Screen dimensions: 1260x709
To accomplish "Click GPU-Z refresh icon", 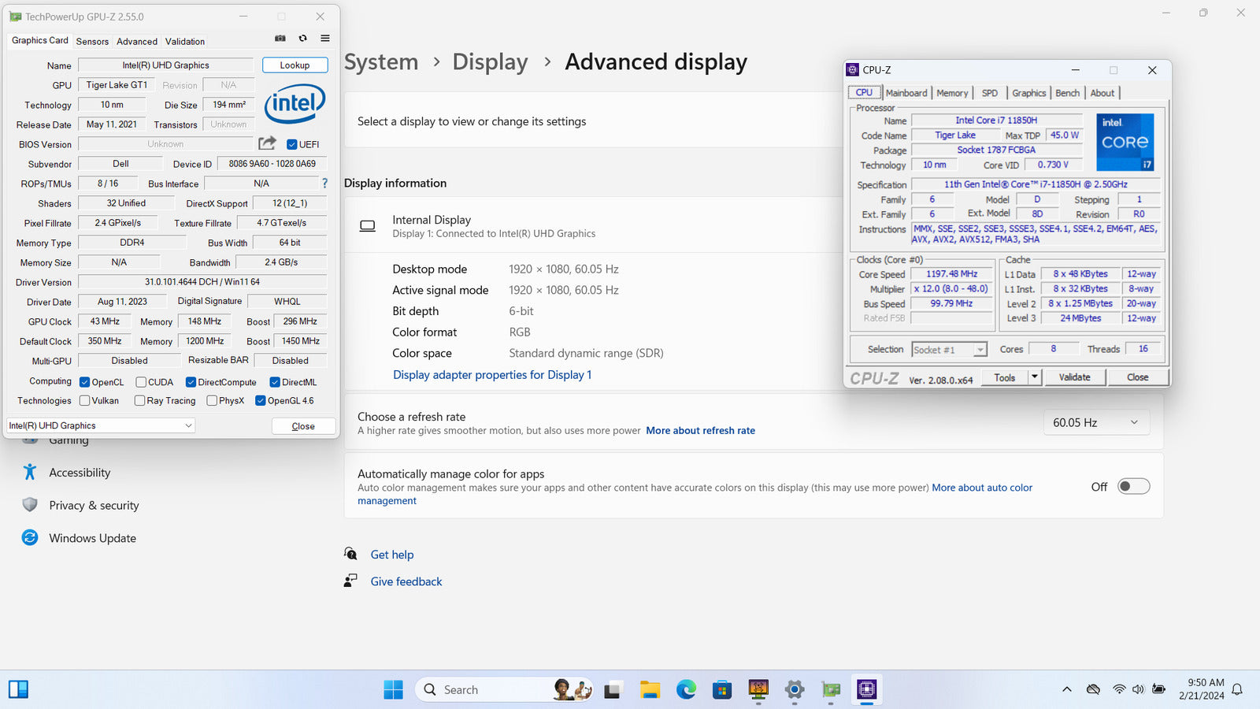I will point(302,39).
